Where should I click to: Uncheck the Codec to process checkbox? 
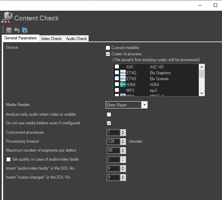coord(108,54)
